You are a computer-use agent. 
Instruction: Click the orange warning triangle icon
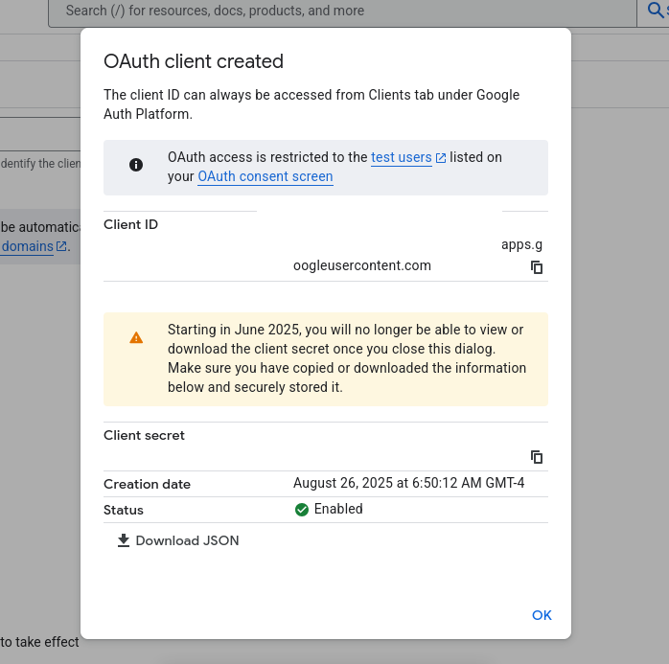pos(136,338)
